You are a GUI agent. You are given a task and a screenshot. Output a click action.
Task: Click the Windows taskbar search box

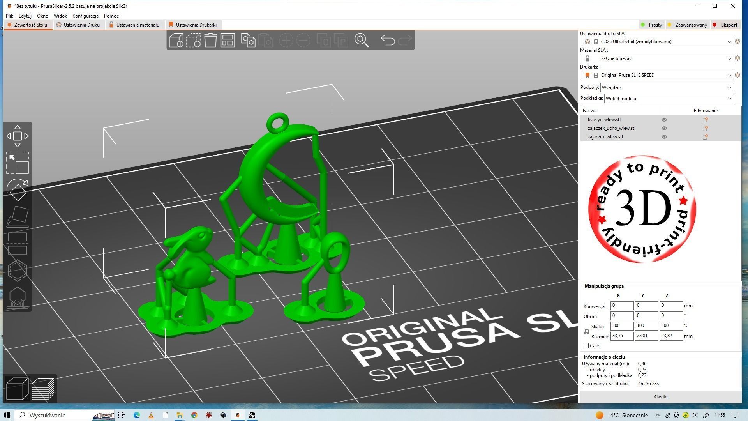(x=65, y=415)
